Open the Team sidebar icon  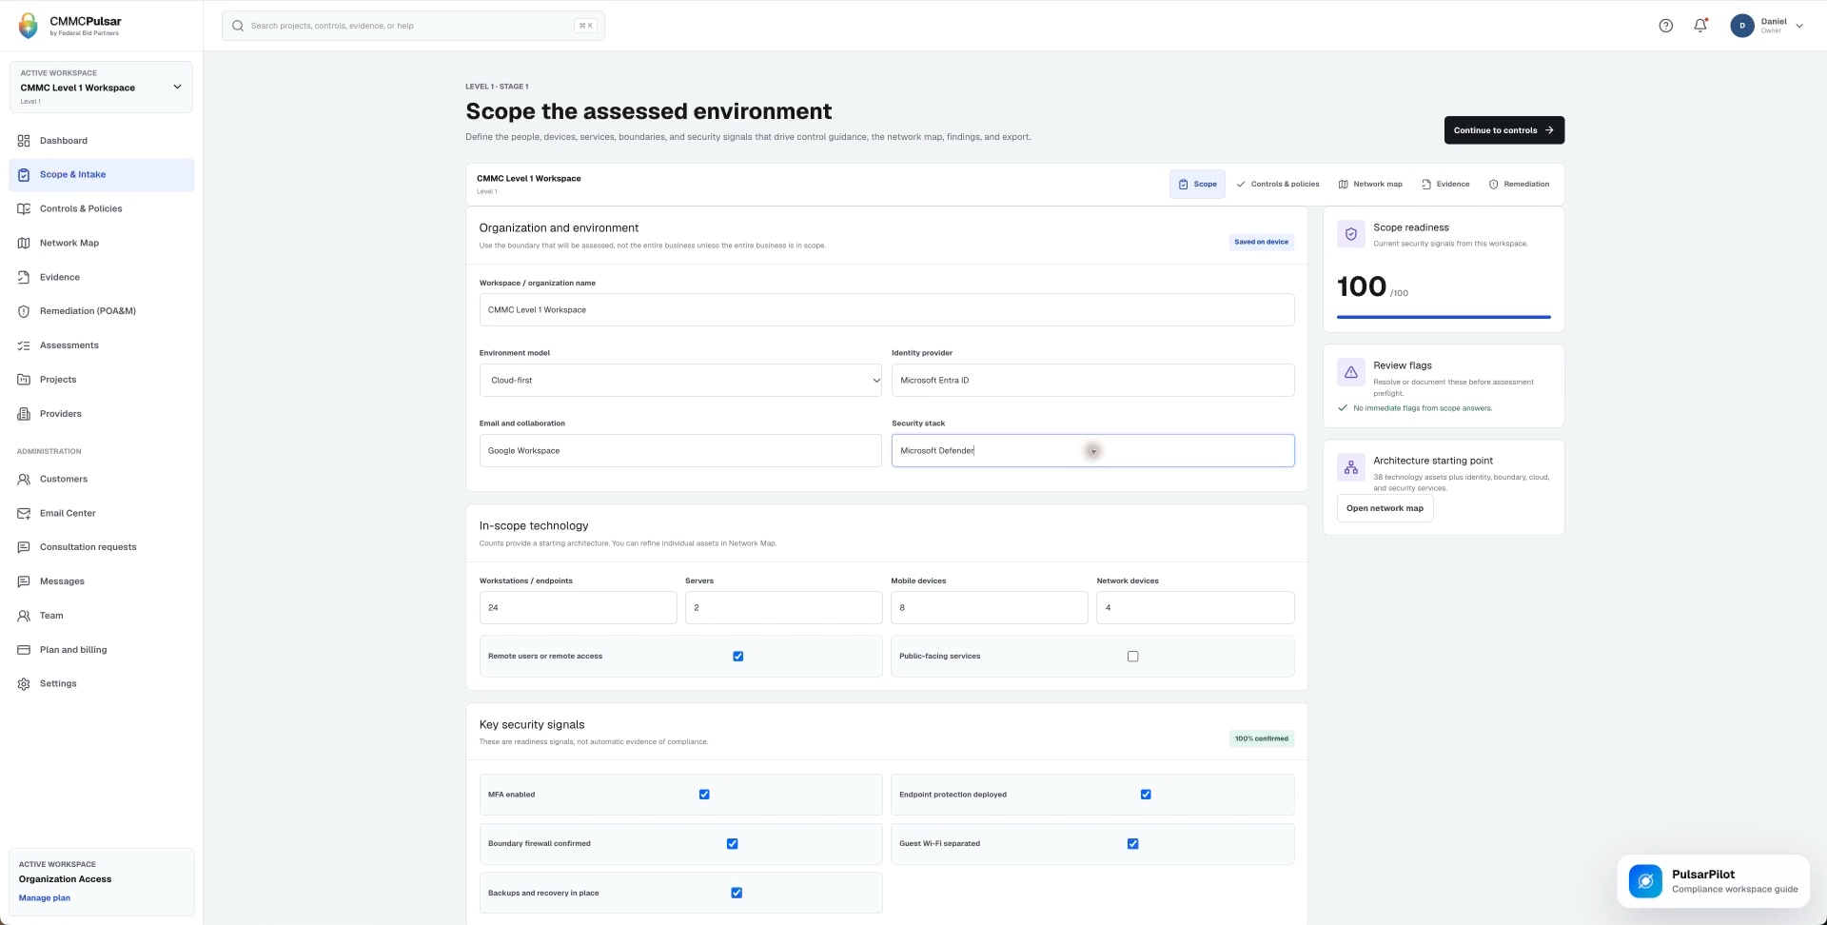click(24, 616)
